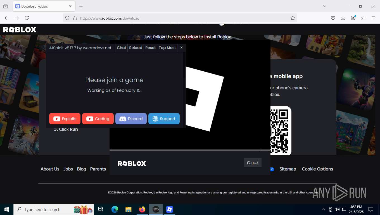Open the taskbar clock showing 4:58 PM
Screen dimensions: 380x215
356,209
